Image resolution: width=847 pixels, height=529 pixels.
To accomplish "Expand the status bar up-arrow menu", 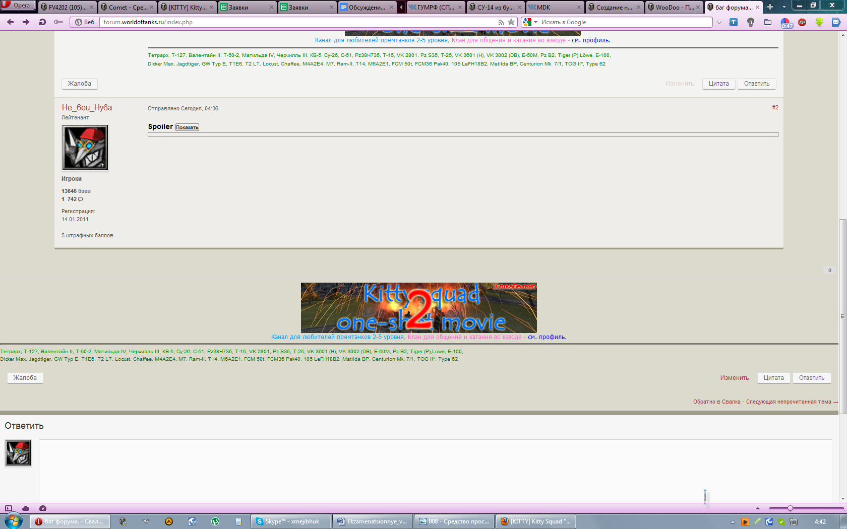I will 757,508.
